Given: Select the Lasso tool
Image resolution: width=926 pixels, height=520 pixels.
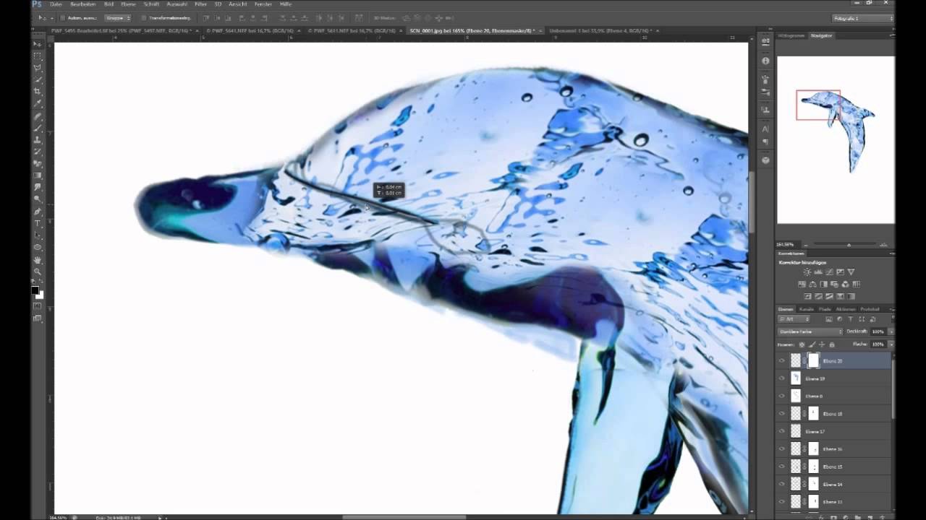Looking at the screenshot, I should (38, 68).
